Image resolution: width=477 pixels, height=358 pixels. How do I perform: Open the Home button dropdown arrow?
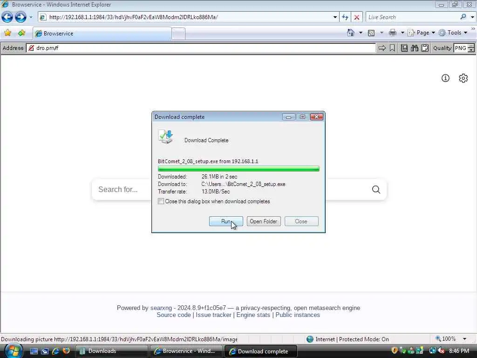click(x=361, y=33)
